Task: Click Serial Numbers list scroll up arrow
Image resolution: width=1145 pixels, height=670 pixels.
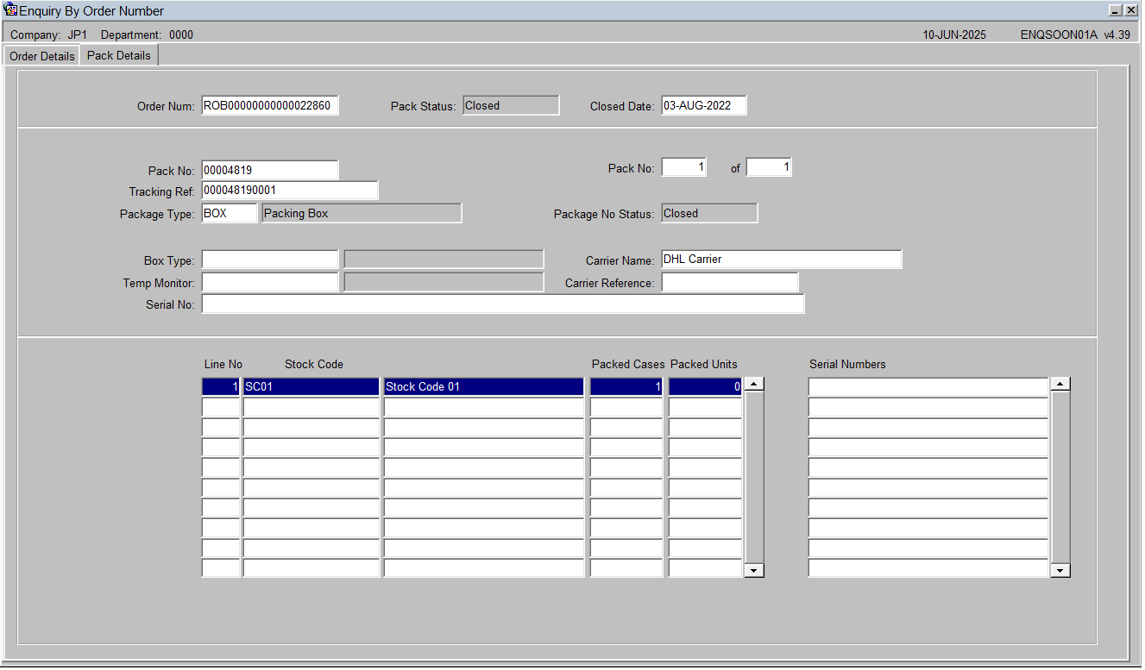Action: click(1061, 385)
